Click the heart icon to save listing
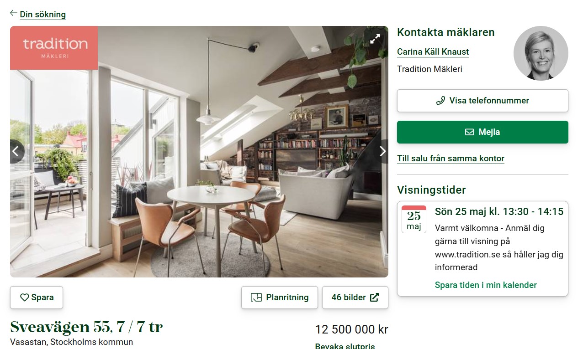The height and width of the screenshot is (349, 583). 25,298
